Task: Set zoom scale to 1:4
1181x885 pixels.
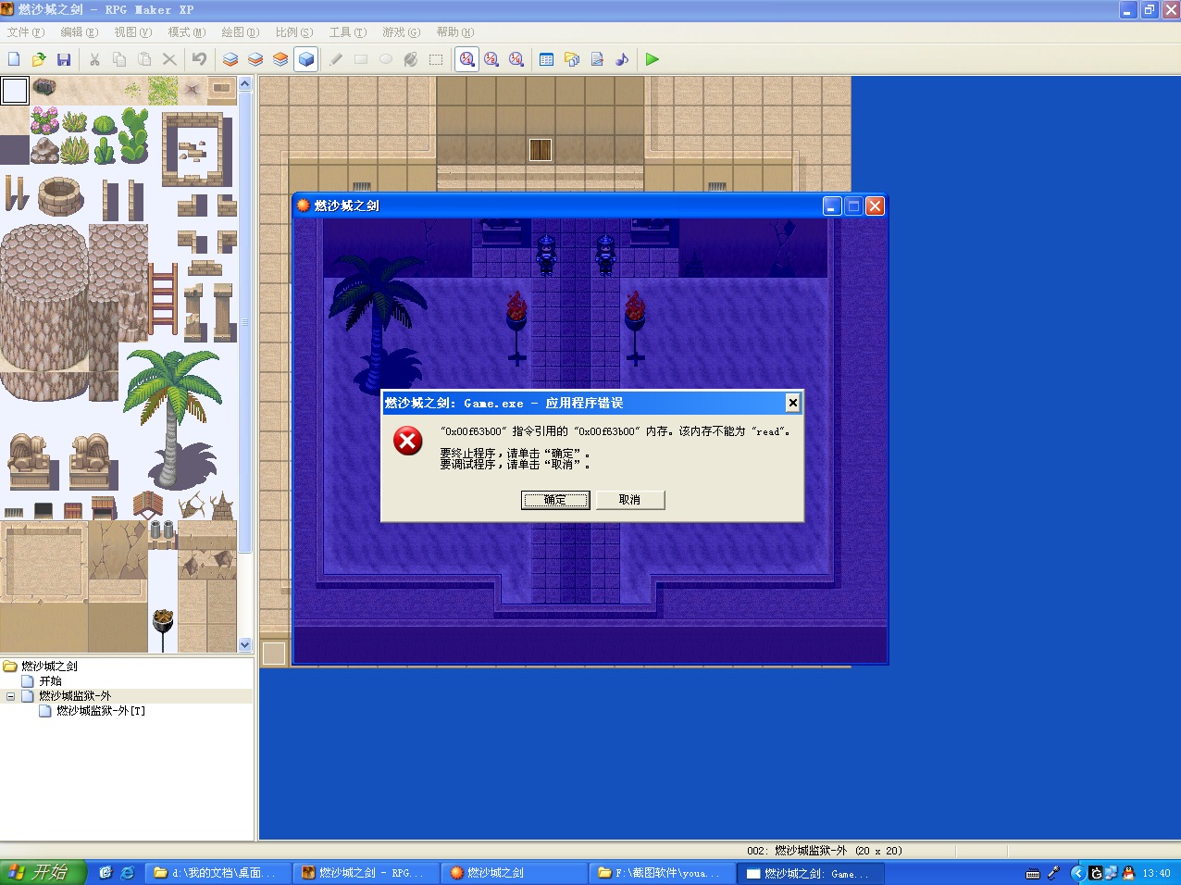Action: click(516, 59)
